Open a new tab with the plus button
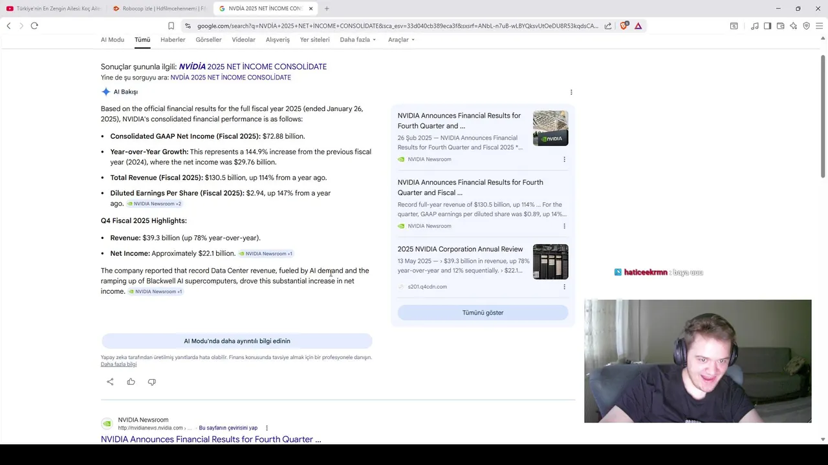This screenshot has height=465, width=828. [327, 8]
